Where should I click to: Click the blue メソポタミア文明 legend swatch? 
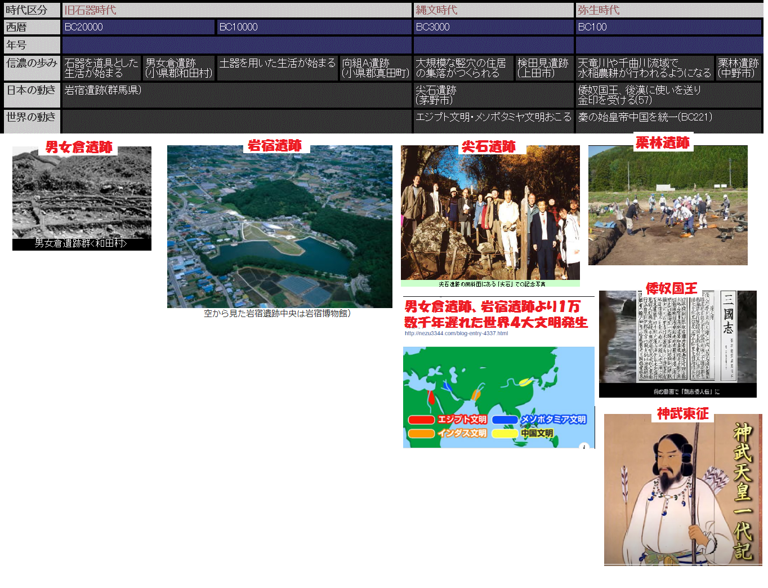(504, 420)
